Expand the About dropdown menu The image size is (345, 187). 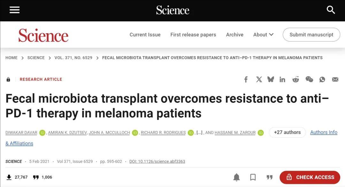tap(263, 35)
